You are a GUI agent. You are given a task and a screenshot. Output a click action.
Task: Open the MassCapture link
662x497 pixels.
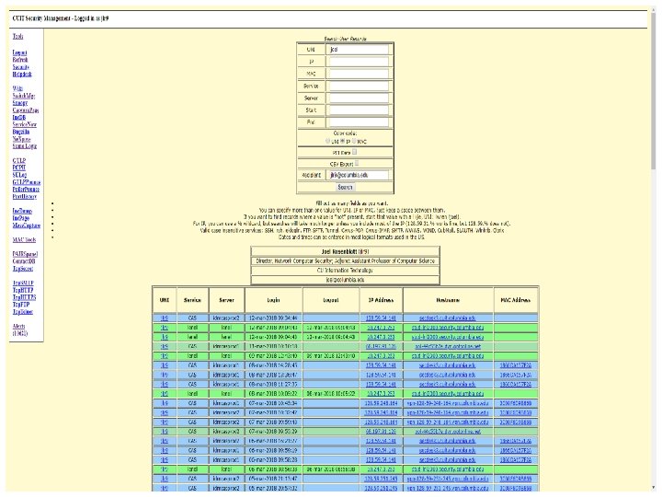click(26, 225)
